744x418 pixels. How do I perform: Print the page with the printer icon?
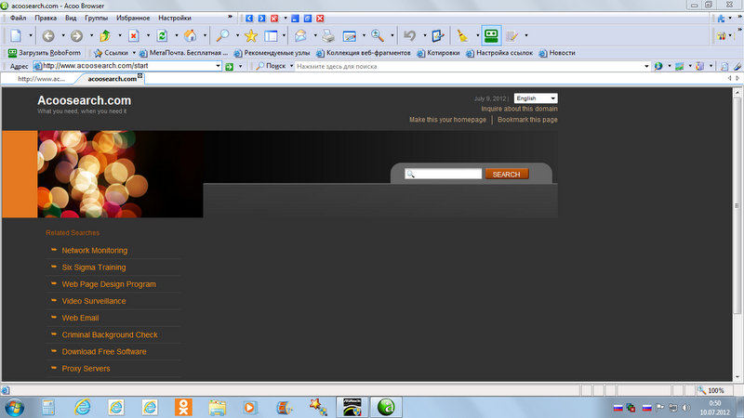point(328,35)
